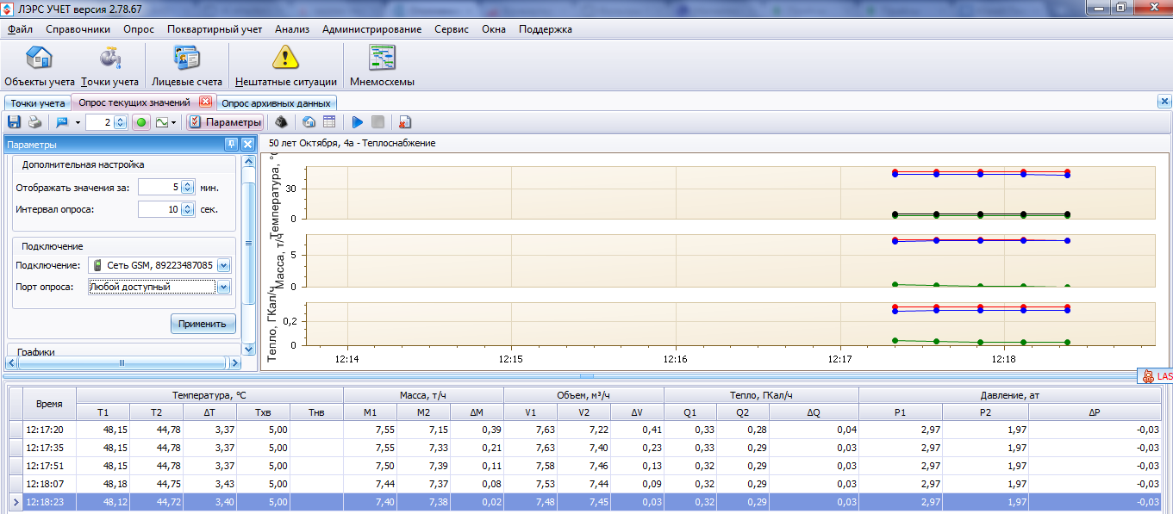Click the parameters panel horizontal scrollbar
Screen dimensions: 1173x520
pyautogui.click(x=122, y=363)
